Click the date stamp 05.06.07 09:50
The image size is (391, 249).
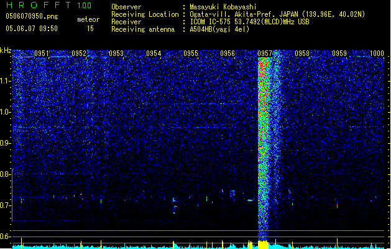pos(32,29)
